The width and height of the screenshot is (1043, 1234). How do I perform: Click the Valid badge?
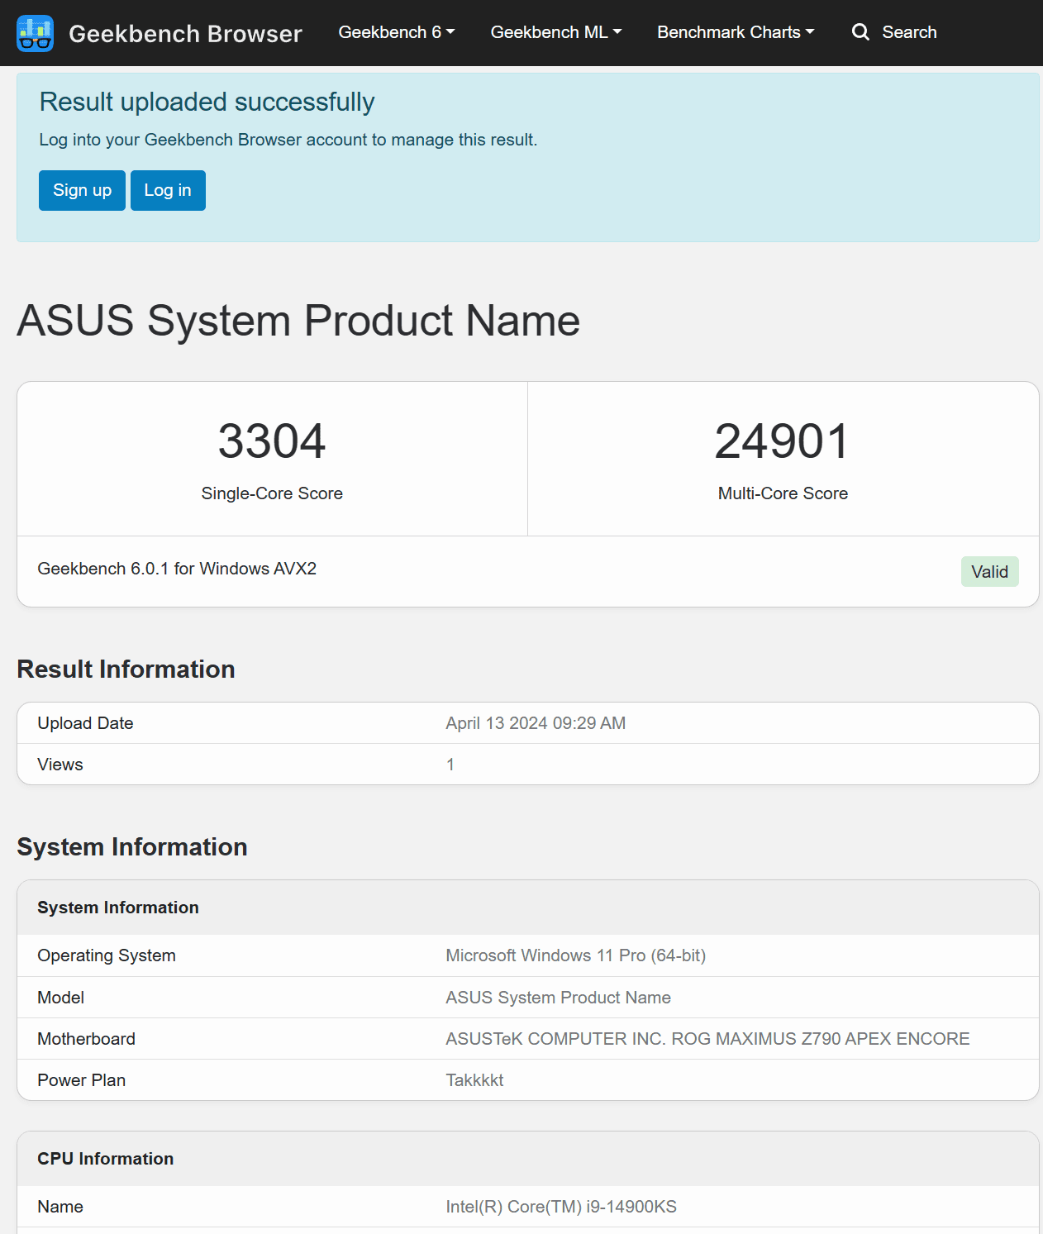coord(989,572)
